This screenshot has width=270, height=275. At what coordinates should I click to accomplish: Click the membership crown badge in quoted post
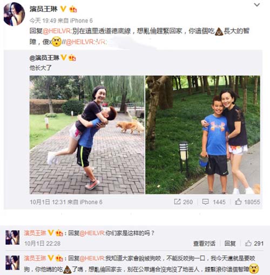coord(72,58)
